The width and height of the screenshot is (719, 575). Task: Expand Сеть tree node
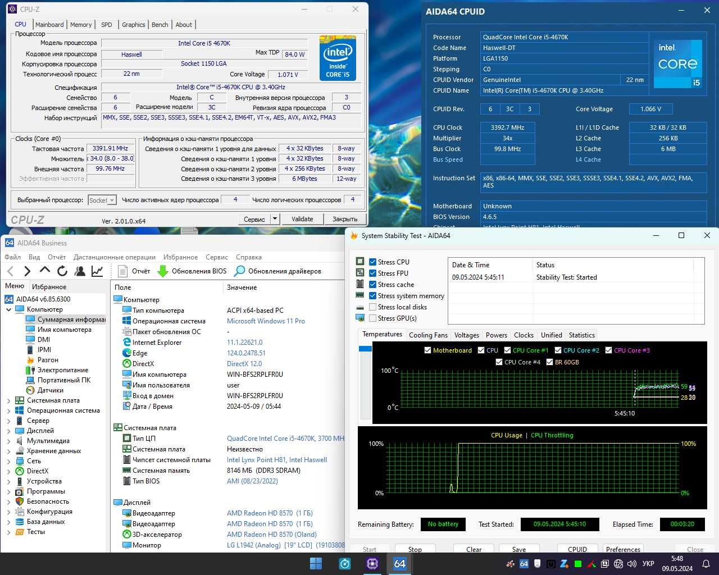tap(9, 461)
